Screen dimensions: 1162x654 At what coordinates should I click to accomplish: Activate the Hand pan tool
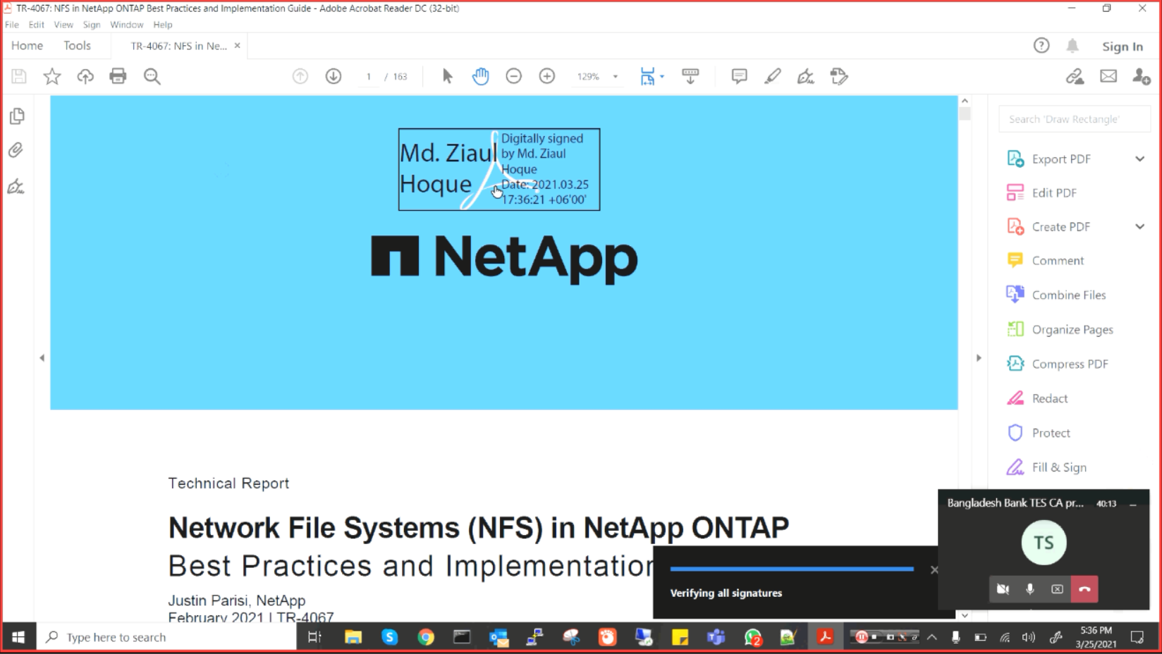point(481,76)
